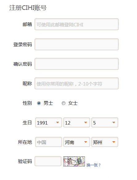Click the 昵称 nickname input field
The height and width of the screenshot is (180, 137).
(x=77, y=83)
